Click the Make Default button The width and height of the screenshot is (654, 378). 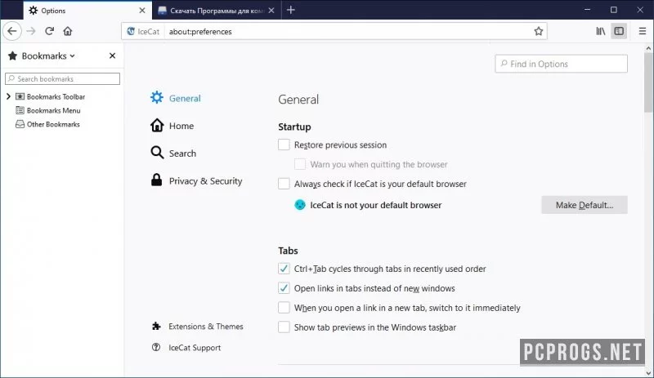585,205
